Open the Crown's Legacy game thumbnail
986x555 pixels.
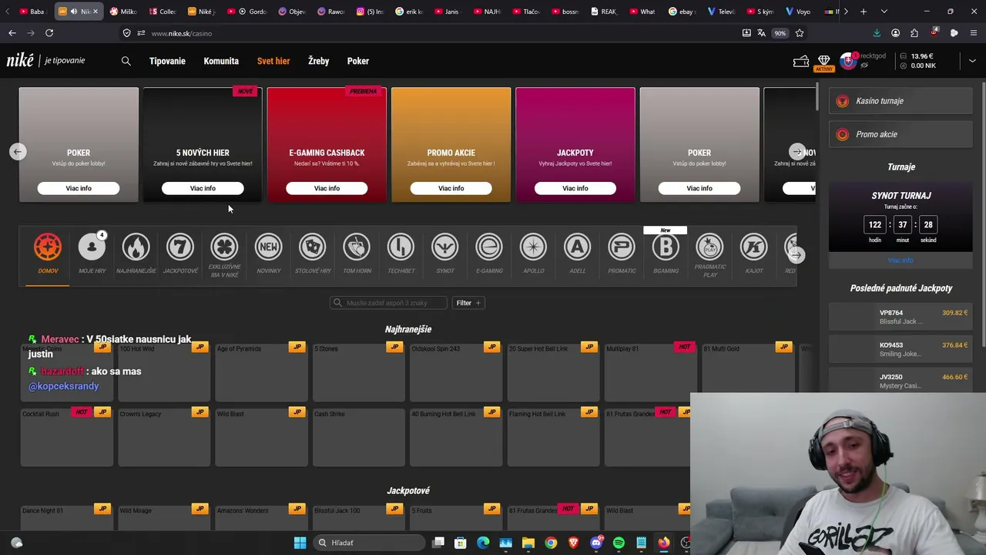[x=163, y=437]
